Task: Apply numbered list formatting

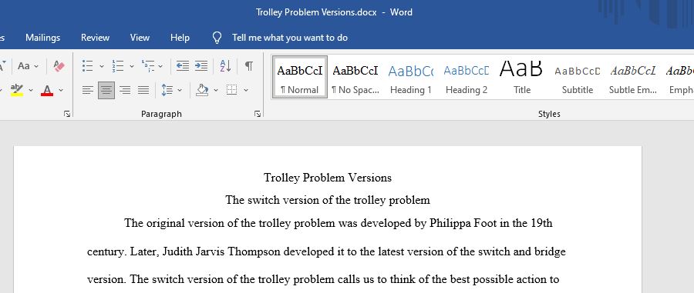Action: (118, 66)
